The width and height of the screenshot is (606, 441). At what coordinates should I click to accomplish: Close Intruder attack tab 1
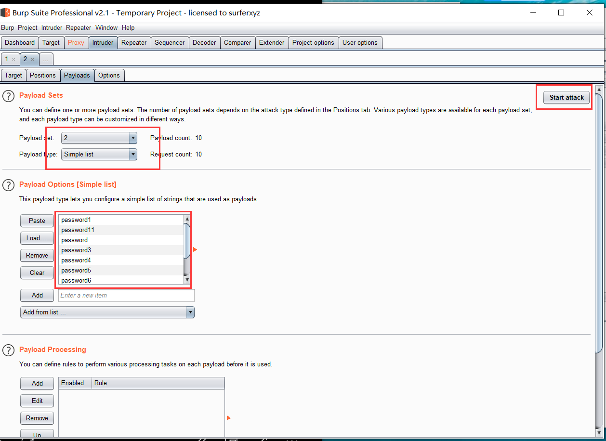tap(13, 59)
